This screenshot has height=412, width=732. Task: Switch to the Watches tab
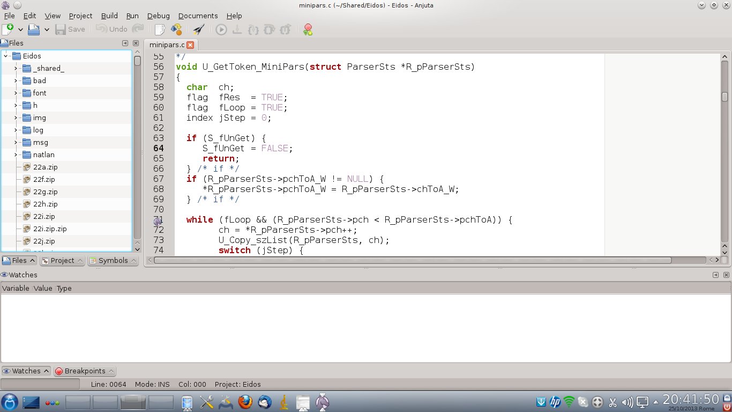pyautogui.click(x=26, y=371)
